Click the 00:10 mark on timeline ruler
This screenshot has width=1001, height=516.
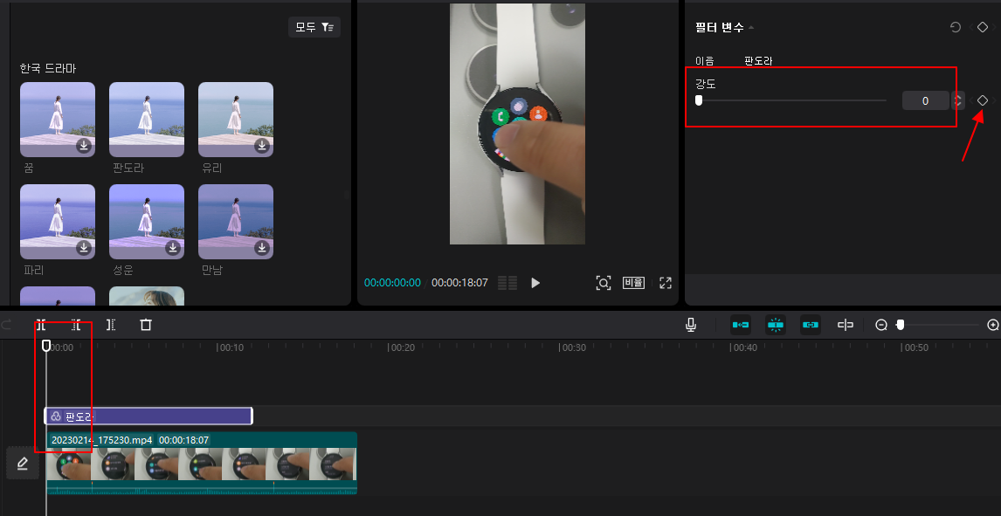click(231, 347)
